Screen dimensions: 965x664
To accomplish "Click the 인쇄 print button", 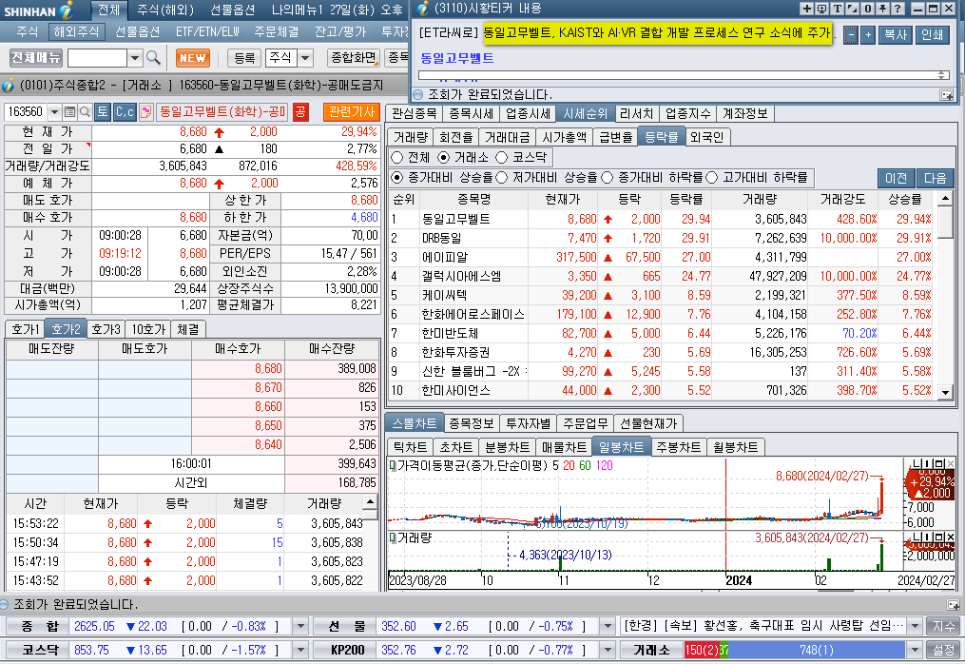I will pyautogui.click(x=933, y=35).
